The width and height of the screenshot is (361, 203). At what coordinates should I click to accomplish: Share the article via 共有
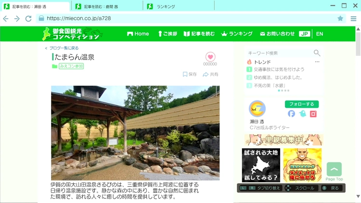(x=211, y=75)
